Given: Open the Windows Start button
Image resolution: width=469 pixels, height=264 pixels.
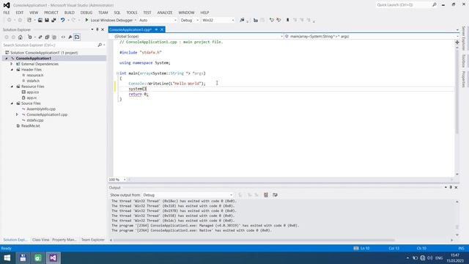Looking at the screenshot, I should pos(7,257).
